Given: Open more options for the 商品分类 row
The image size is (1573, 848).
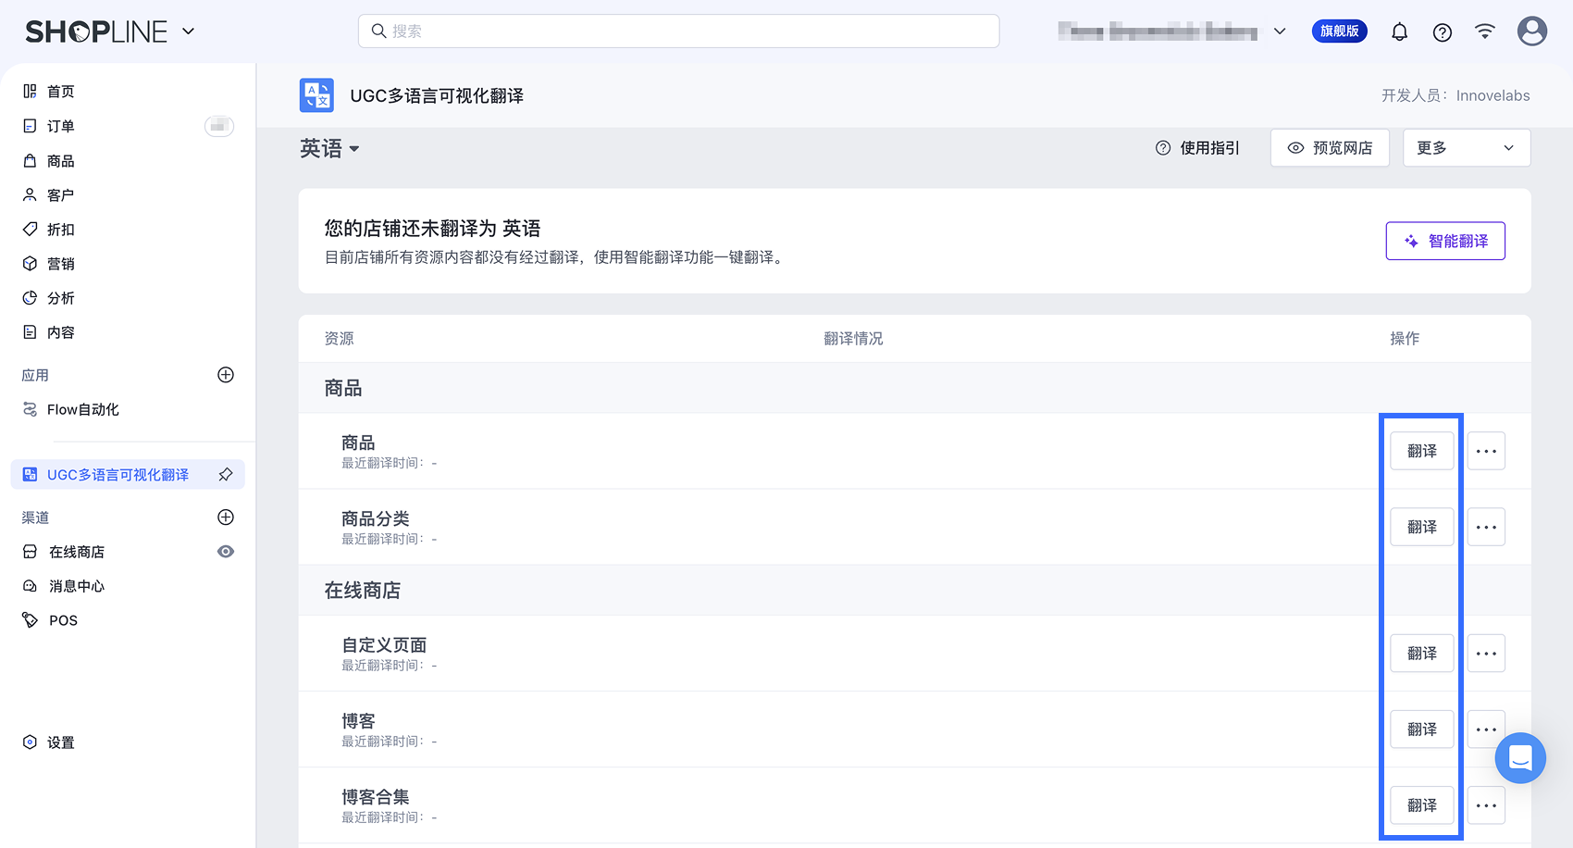Looking at the screenshot, I should click(x=1486, y=527).
